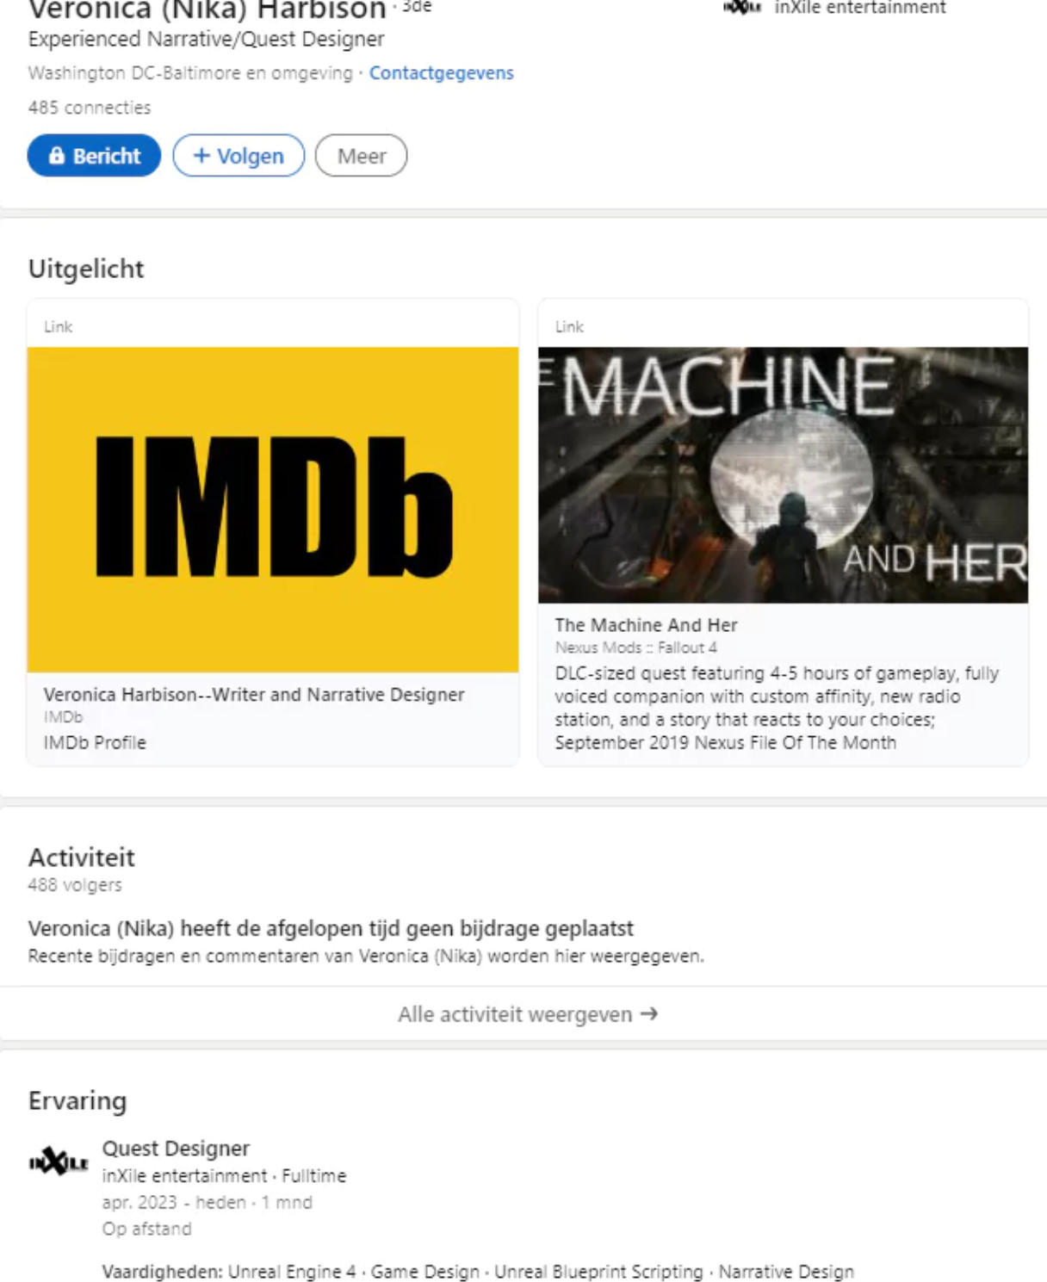This screenshot has width=1047, height=1282.
Task: Follow profile with the Volgen button
Action: (x=239, y=156)
